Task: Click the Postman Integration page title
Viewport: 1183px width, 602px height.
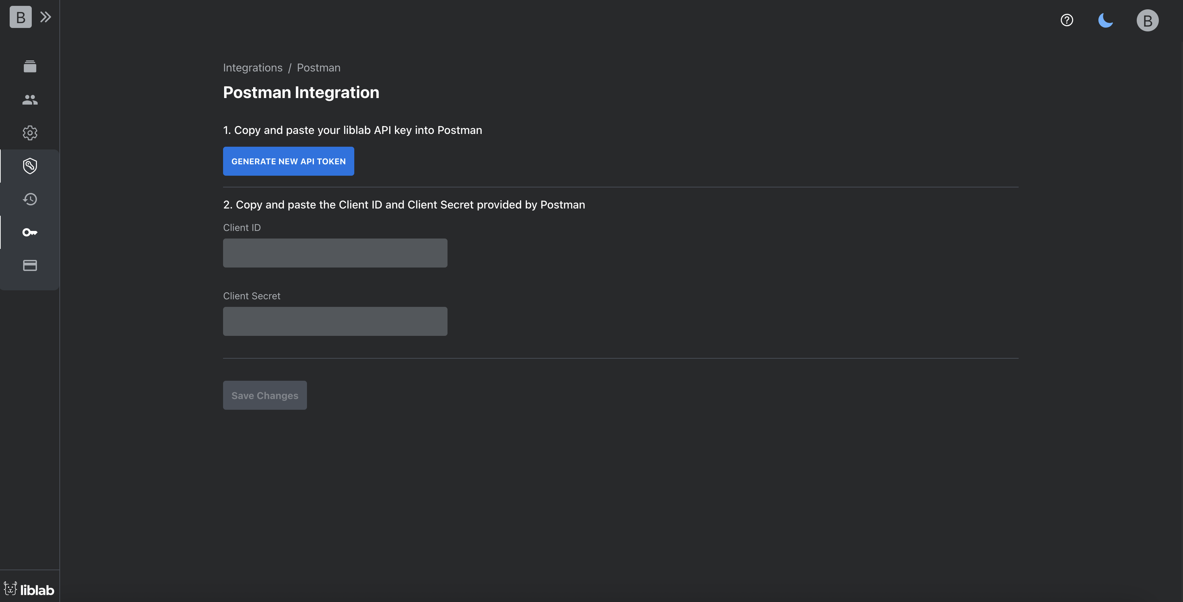Action: (x=301, y=92)
